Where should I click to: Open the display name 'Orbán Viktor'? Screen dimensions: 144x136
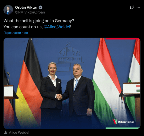[x=26, y=7]
